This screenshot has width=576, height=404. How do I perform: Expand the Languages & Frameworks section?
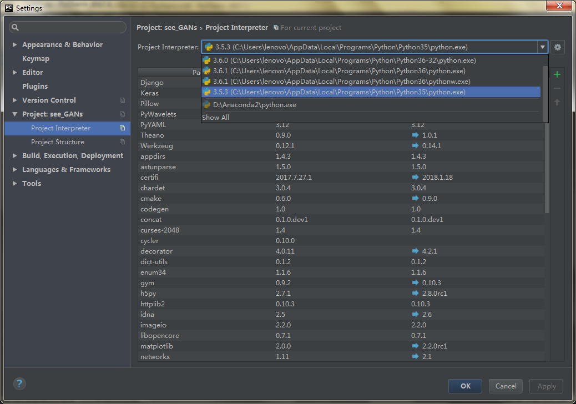(x=14, y=170)
